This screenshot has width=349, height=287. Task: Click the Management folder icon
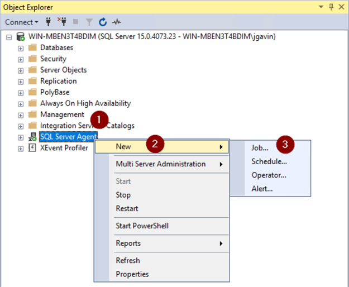click(x=32, y=114)
